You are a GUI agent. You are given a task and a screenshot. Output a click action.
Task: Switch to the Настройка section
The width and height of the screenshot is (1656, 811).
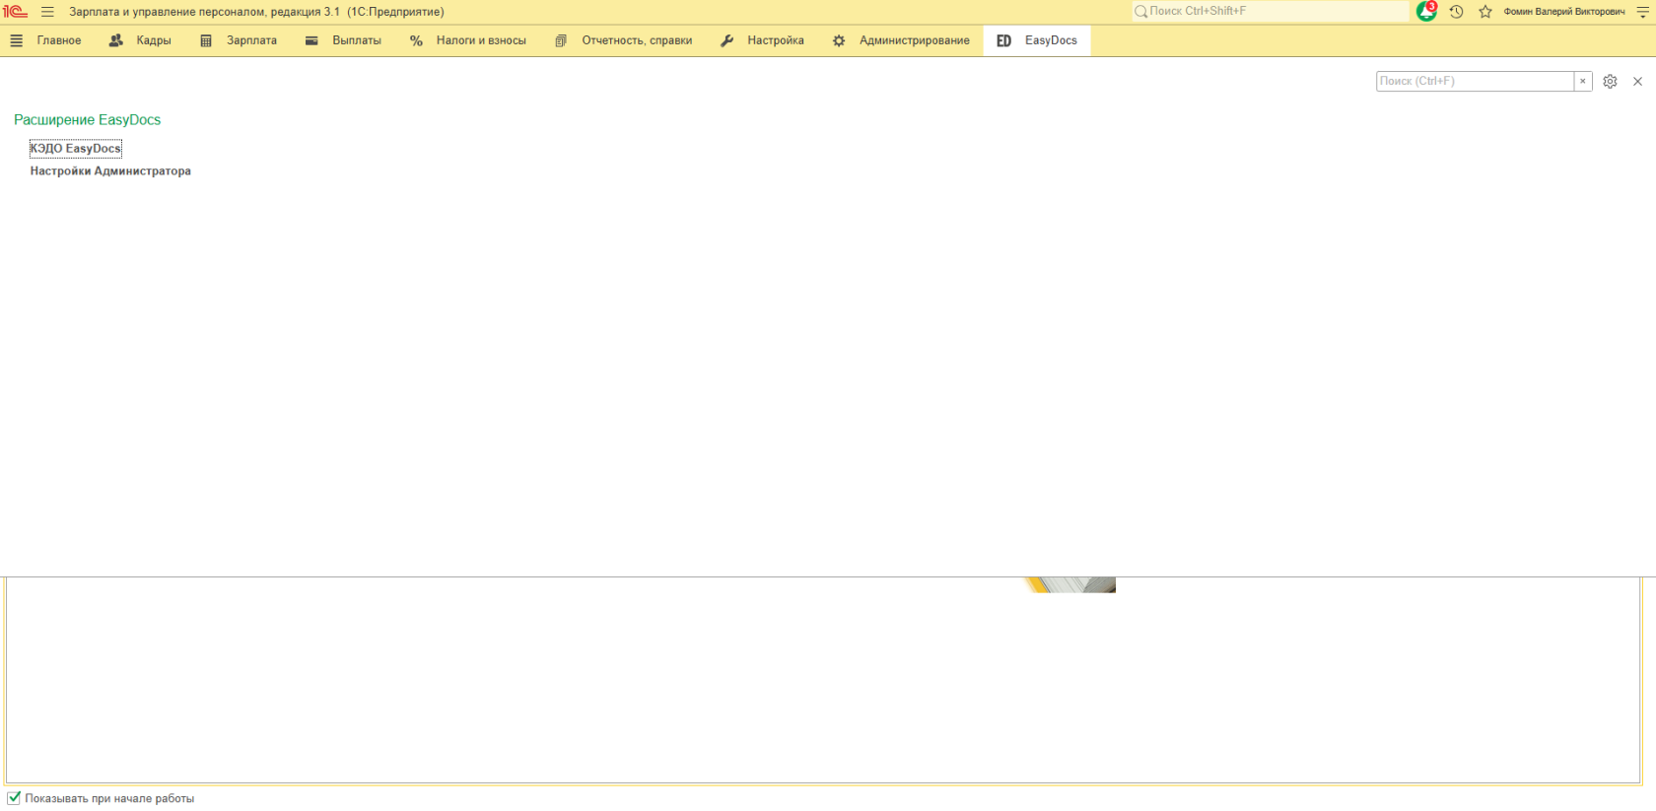tap(763, 40)
